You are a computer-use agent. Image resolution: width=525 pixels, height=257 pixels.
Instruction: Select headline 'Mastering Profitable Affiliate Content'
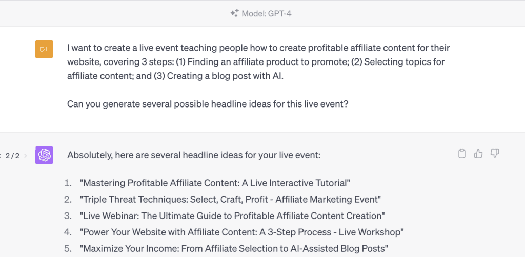point(215,183)
